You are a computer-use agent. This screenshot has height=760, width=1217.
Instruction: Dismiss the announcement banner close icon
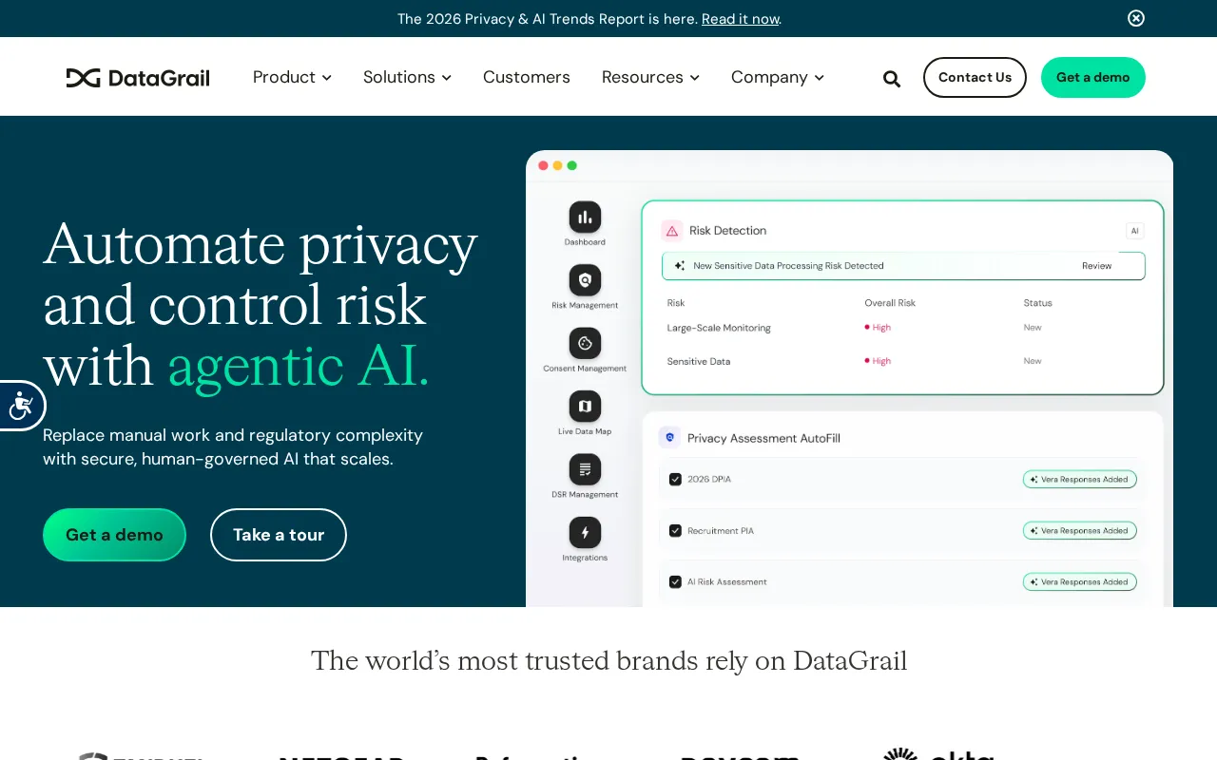tap(1136, 18)
